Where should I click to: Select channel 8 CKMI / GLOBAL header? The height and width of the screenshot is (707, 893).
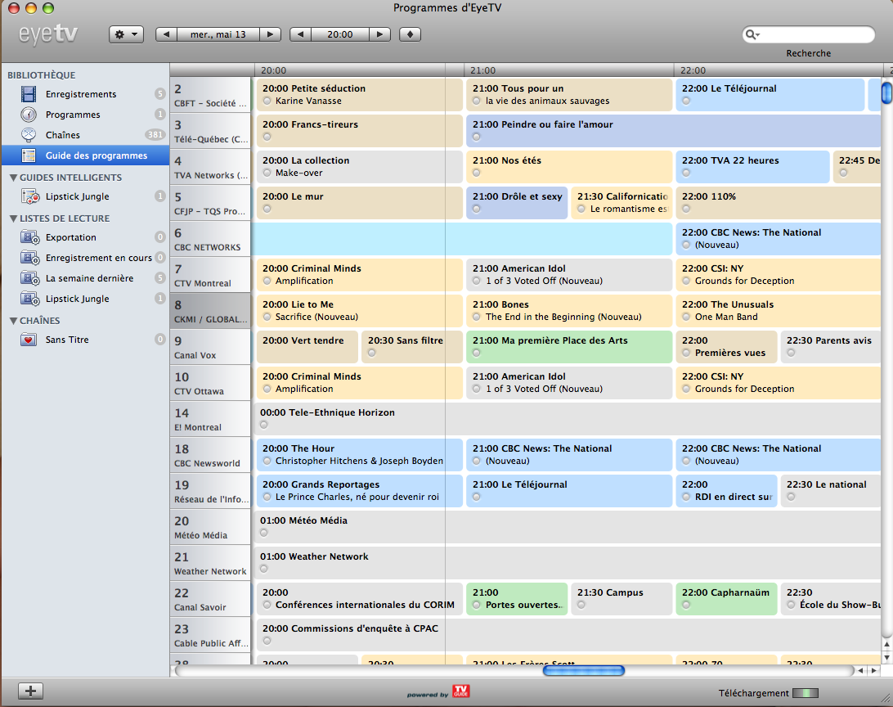tap(210, 311)
